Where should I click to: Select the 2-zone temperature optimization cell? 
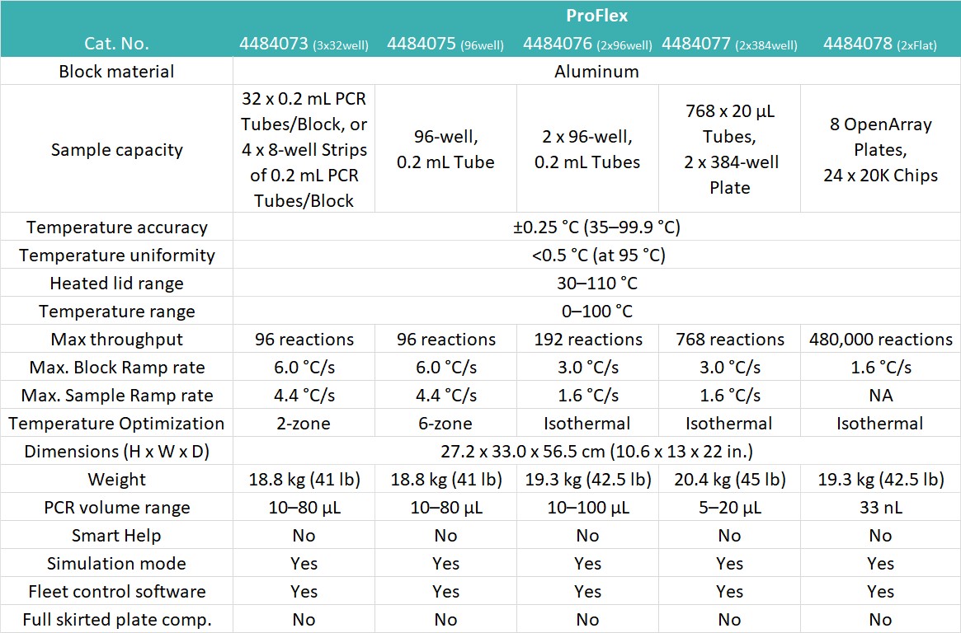(304, 424)
